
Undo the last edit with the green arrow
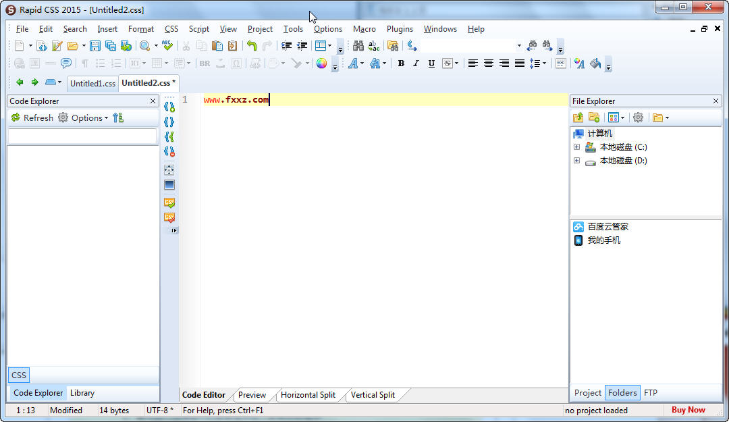click(252, 46)
